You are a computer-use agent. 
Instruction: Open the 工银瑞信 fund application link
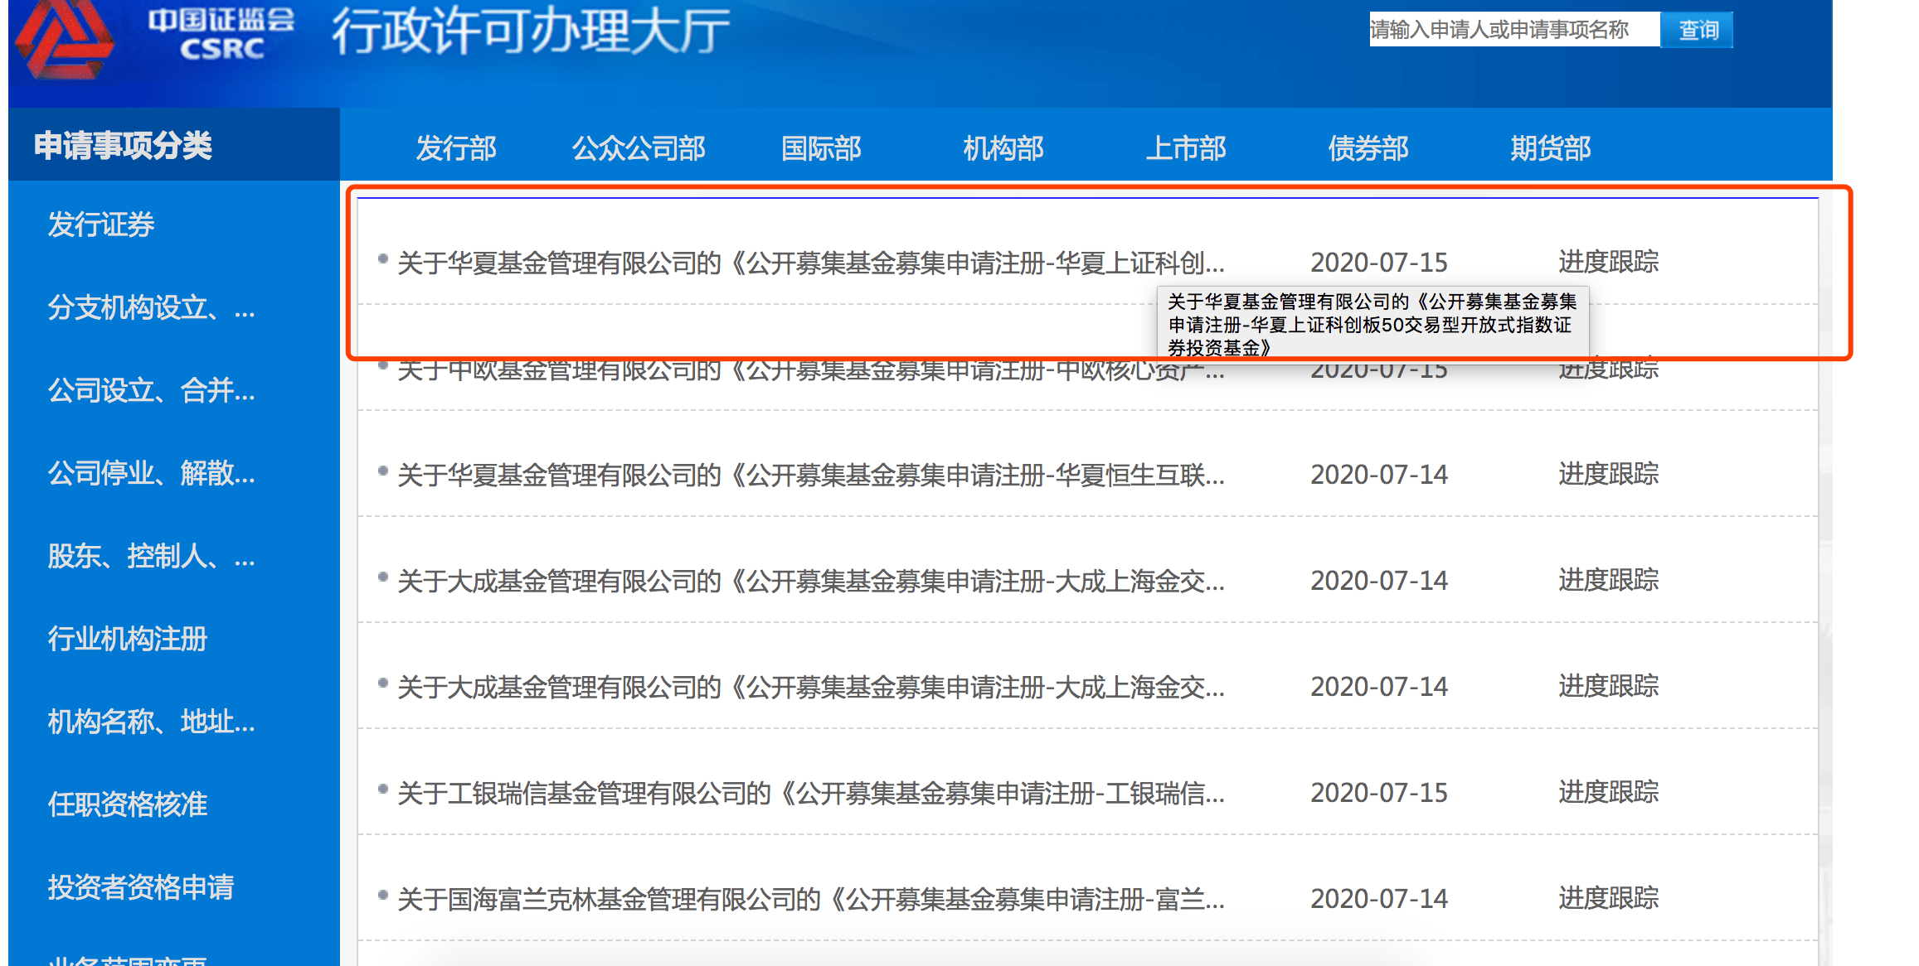811,793
